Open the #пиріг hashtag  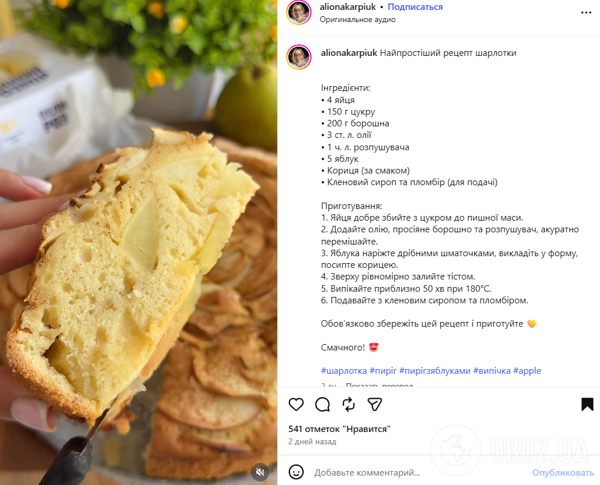[383, 371]
